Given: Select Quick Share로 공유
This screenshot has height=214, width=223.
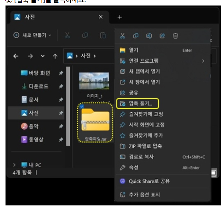Looking at the screenshot, I should tap(162, 181).
